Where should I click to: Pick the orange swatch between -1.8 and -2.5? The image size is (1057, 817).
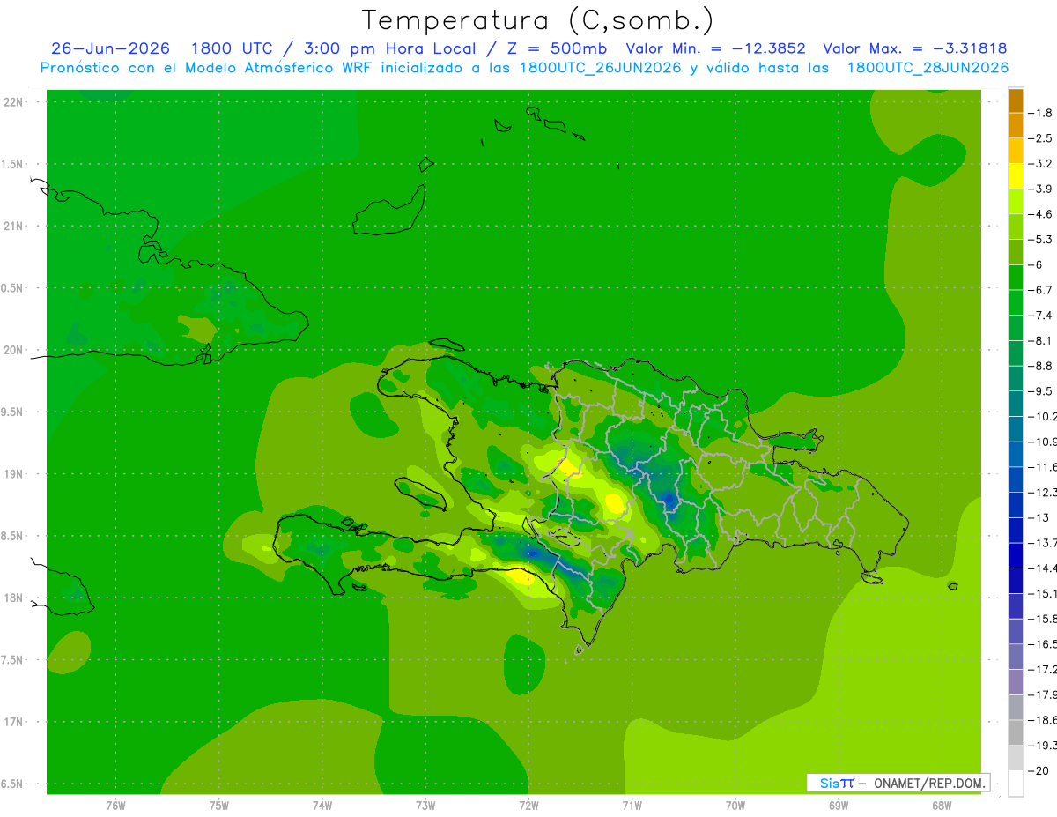click(1016, 126)
